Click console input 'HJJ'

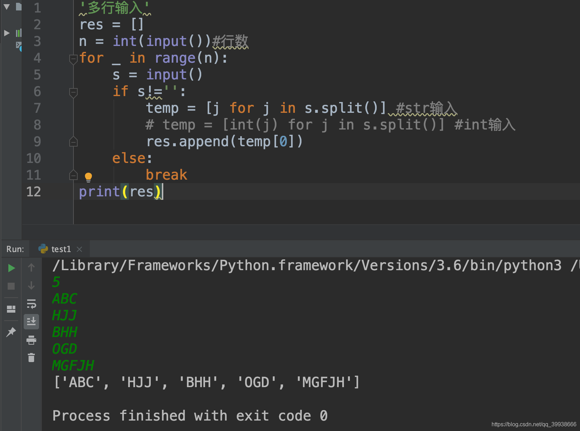[64, 315]
